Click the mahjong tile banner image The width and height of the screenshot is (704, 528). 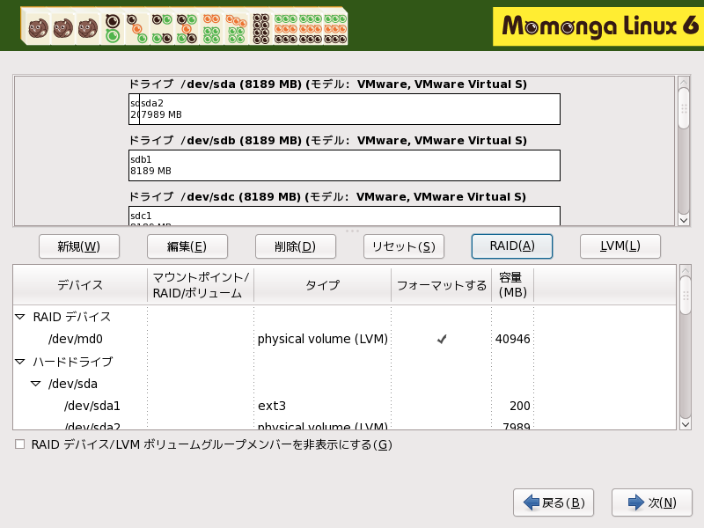(x=184, y=26)
